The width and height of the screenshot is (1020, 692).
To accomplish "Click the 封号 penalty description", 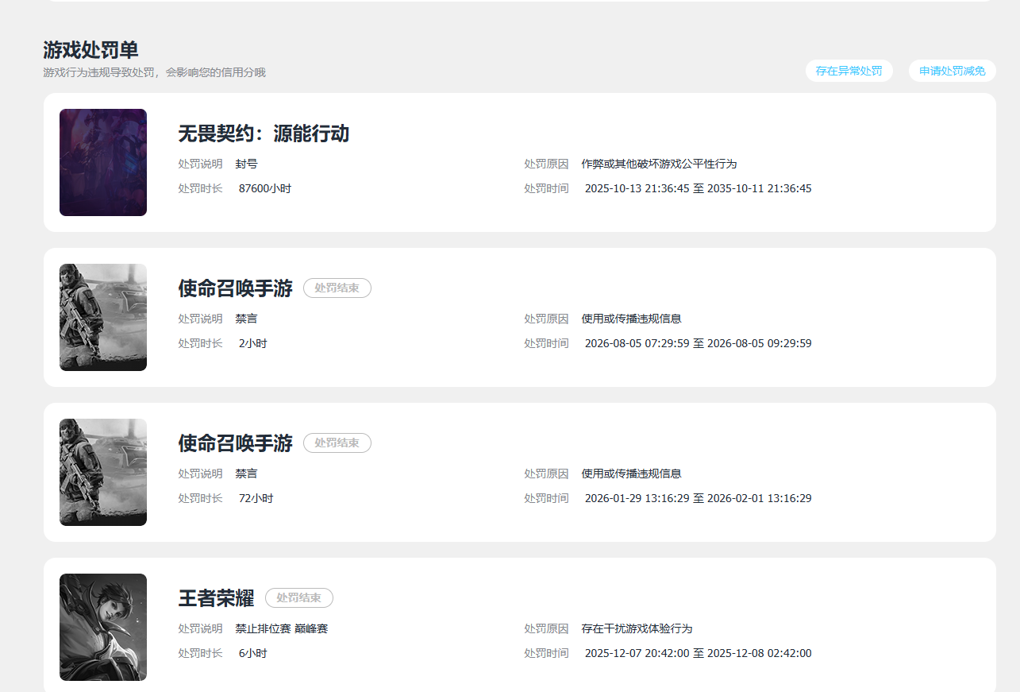I will pos(246,164).
